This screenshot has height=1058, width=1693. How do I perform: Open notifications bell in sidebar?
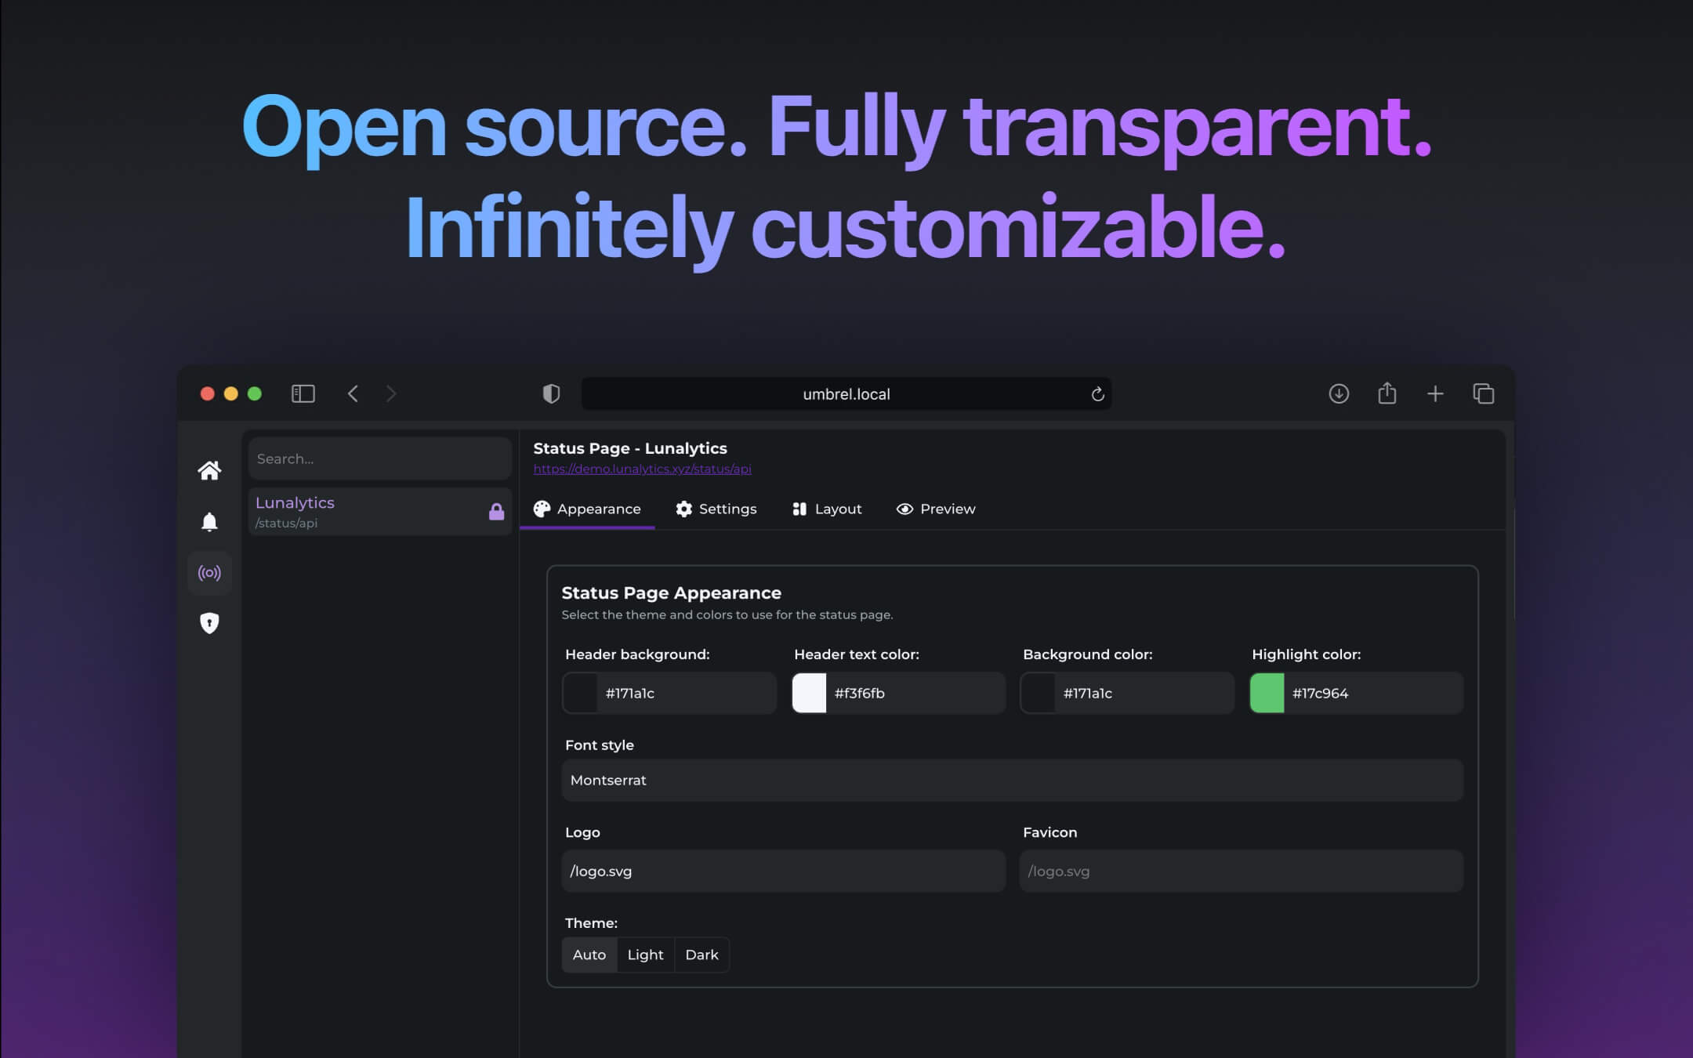tap(209, 522)
